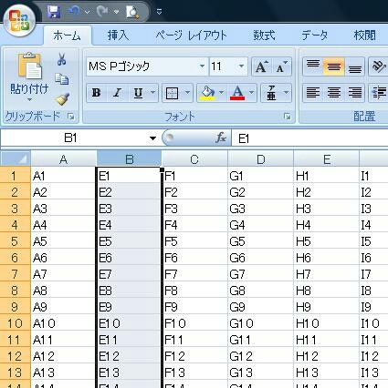The image size is (388, 388).
Task: Toggle bold formatting
Action: pos(97,93)
